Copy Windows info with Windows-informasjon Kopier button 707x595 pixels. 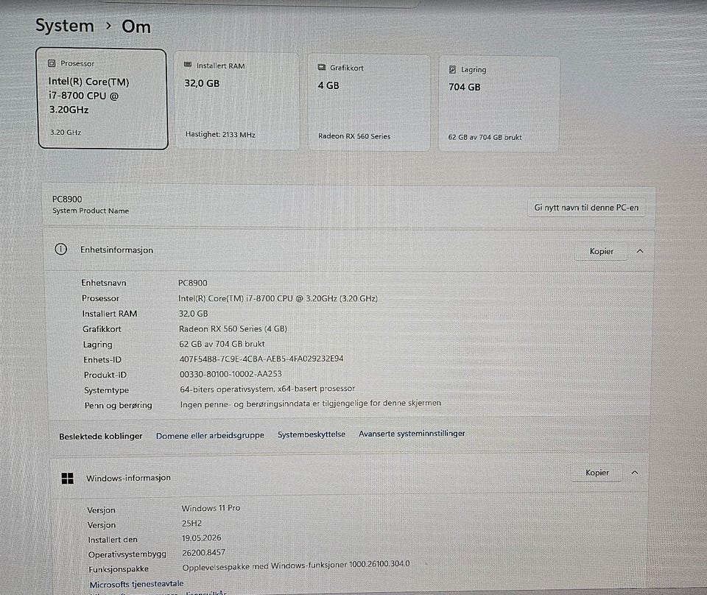pyautogui.click(x=597, y=473)
